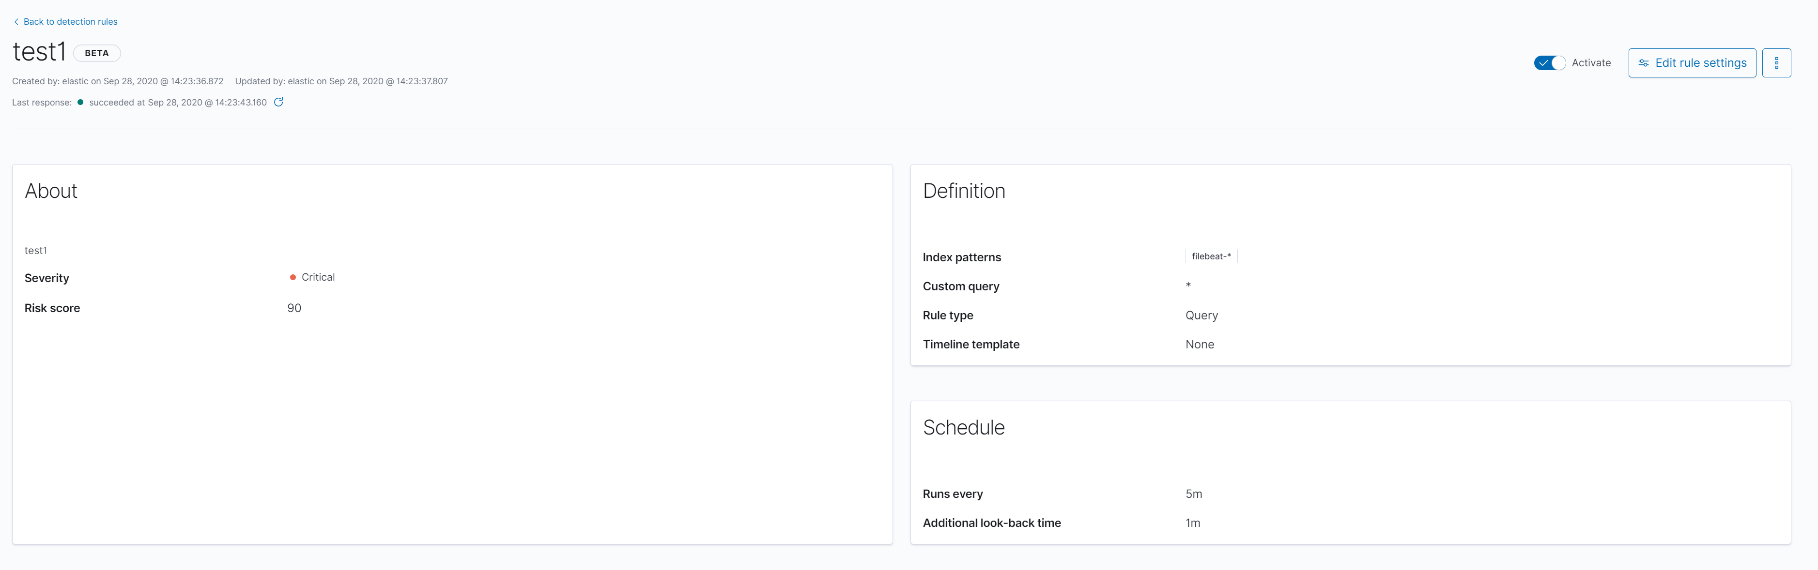
Task: Open the vertical three-dot actions menu
Action: [1776, 63]
